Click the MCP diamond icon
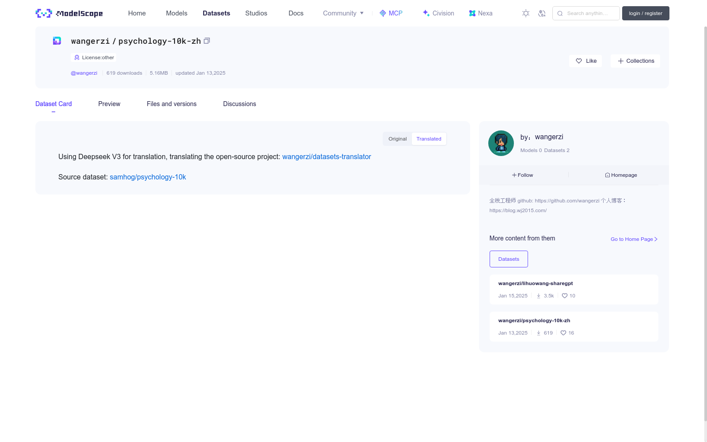Image resolution: width=707 pixels, height=442 pixels. tap(383, 13)
